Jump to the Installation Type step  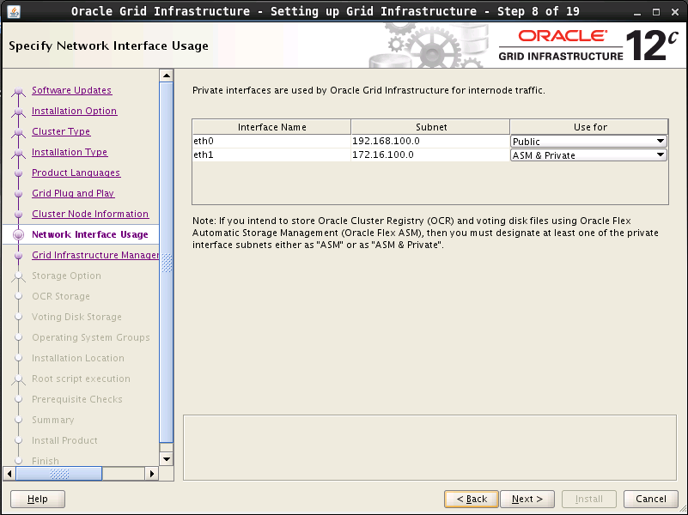click(70, 152)
